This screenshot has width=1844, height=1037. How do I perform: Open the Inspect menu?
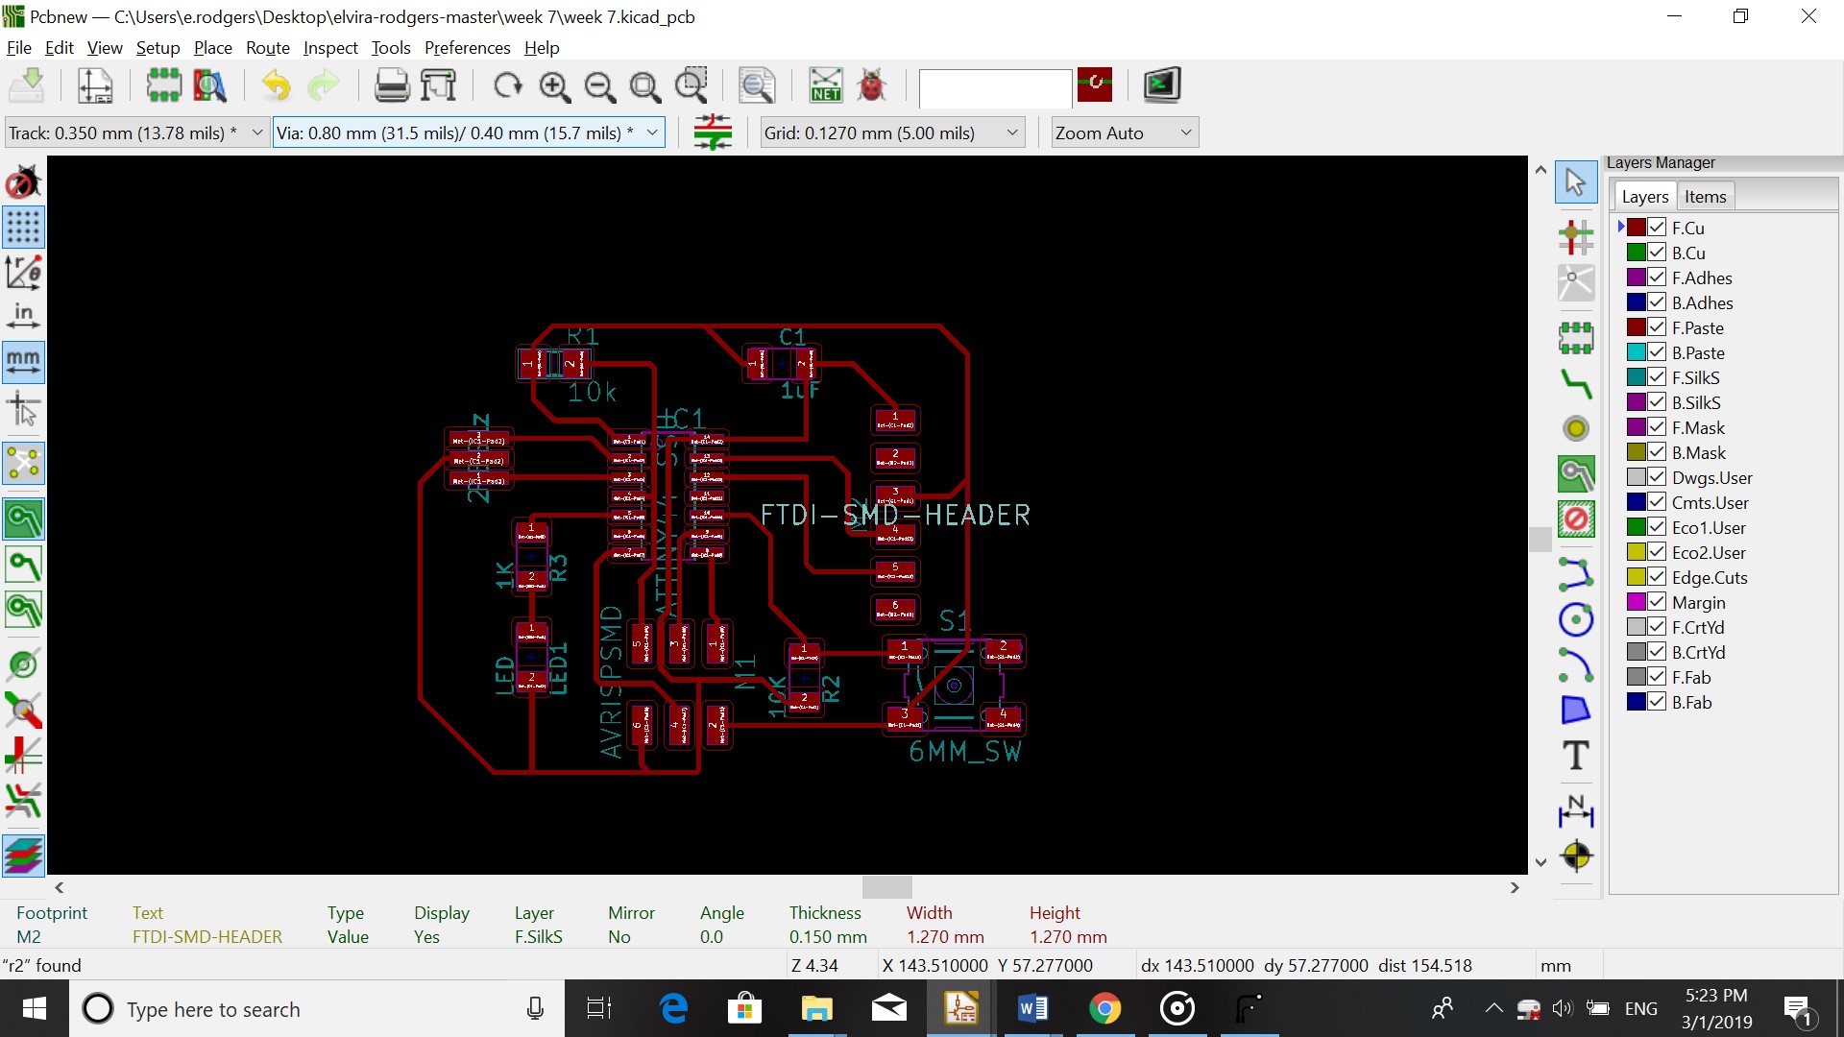(x=329, y=48)
